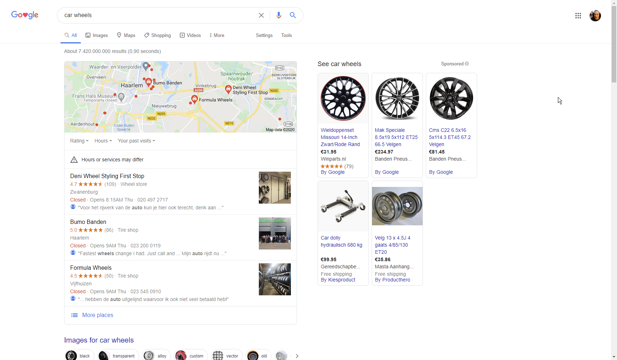
Task: Click the warning triangle icon
Action: click(74, 160)
